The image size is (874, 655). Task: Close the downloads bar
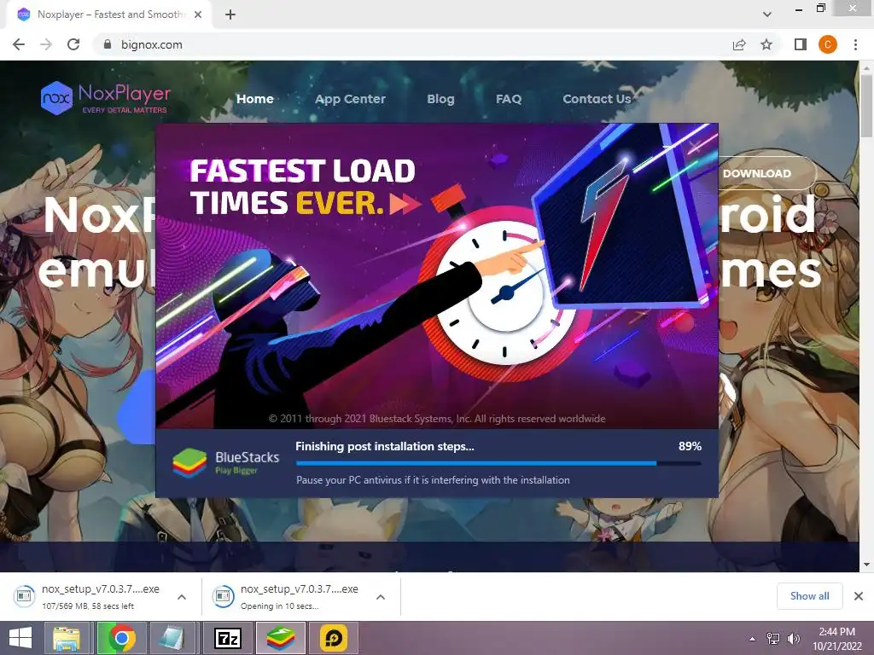[x=859, y=596]
